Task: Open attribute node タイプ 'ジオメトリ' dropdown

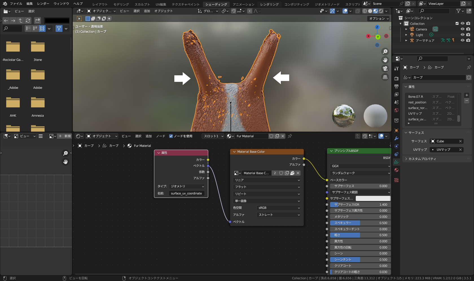Action: (x=187, y=186)
